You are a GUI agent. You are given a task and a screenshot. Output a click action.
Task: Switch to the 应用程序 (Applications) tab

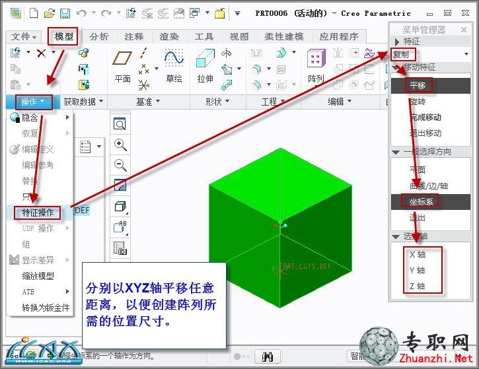(x=339, y=37)
